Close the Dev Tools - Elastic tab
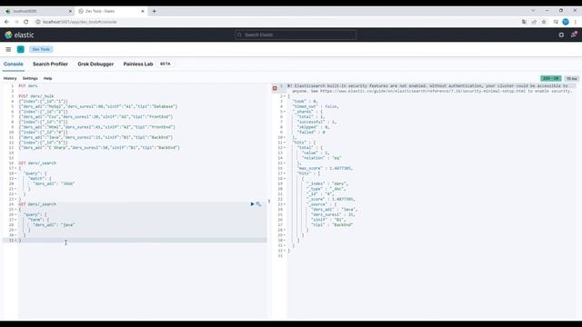 coord(143,11)
